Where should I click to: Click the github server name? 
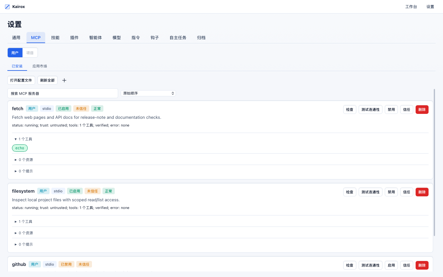19,264
